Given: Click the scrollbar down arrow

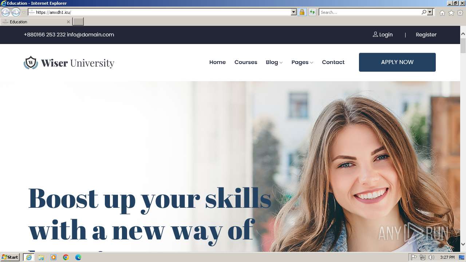Looking at the screenshot, I should point(463,244).
